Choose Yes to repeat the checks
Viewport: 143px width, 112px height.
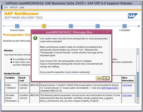99,78
